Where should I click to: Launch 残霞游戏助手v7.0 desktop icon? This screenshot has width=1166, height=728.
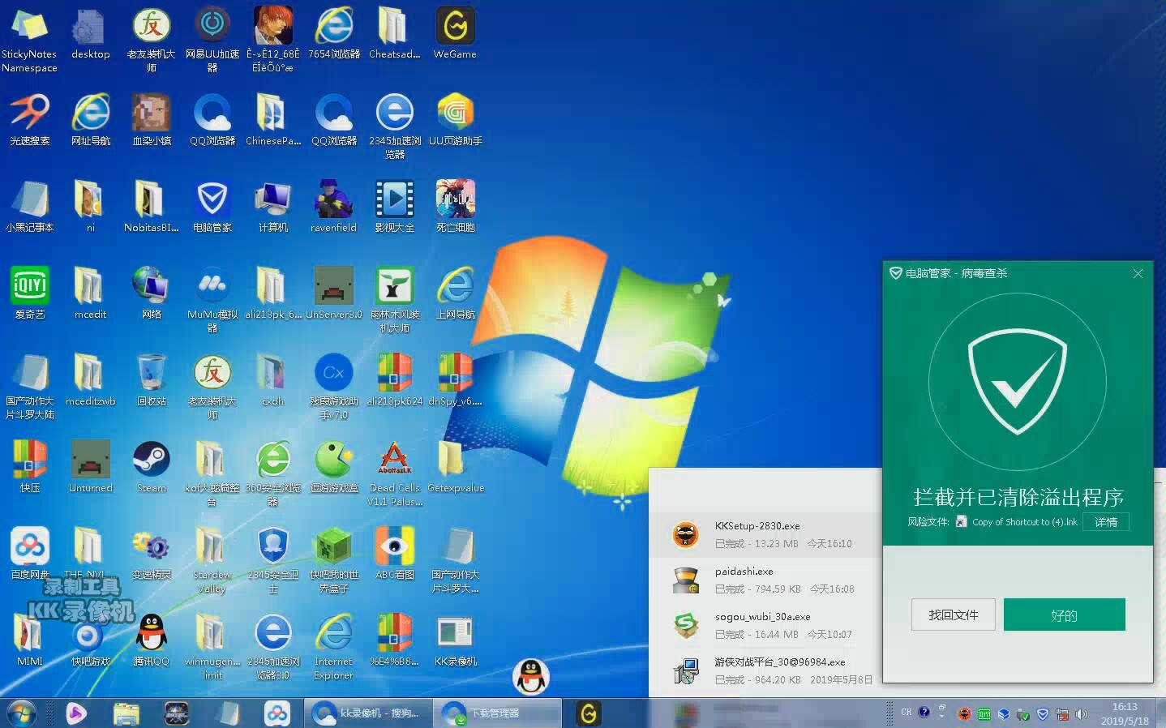[x=334, y=385]
